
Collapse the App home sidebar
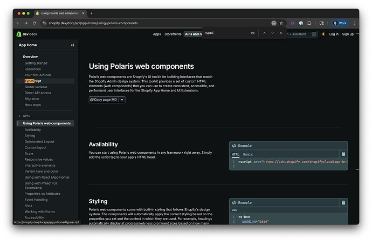(x=72, y=45)
